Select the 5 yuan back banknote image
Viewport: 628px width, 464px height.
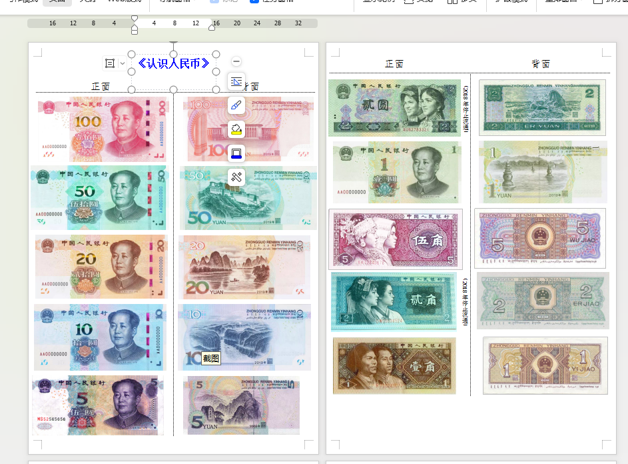(x=242, y=405)
